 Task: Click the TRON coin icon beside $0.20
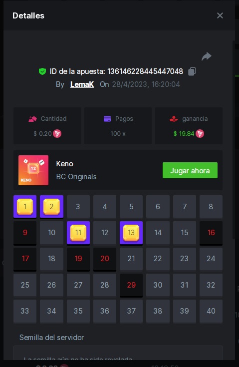pos(57,134)
